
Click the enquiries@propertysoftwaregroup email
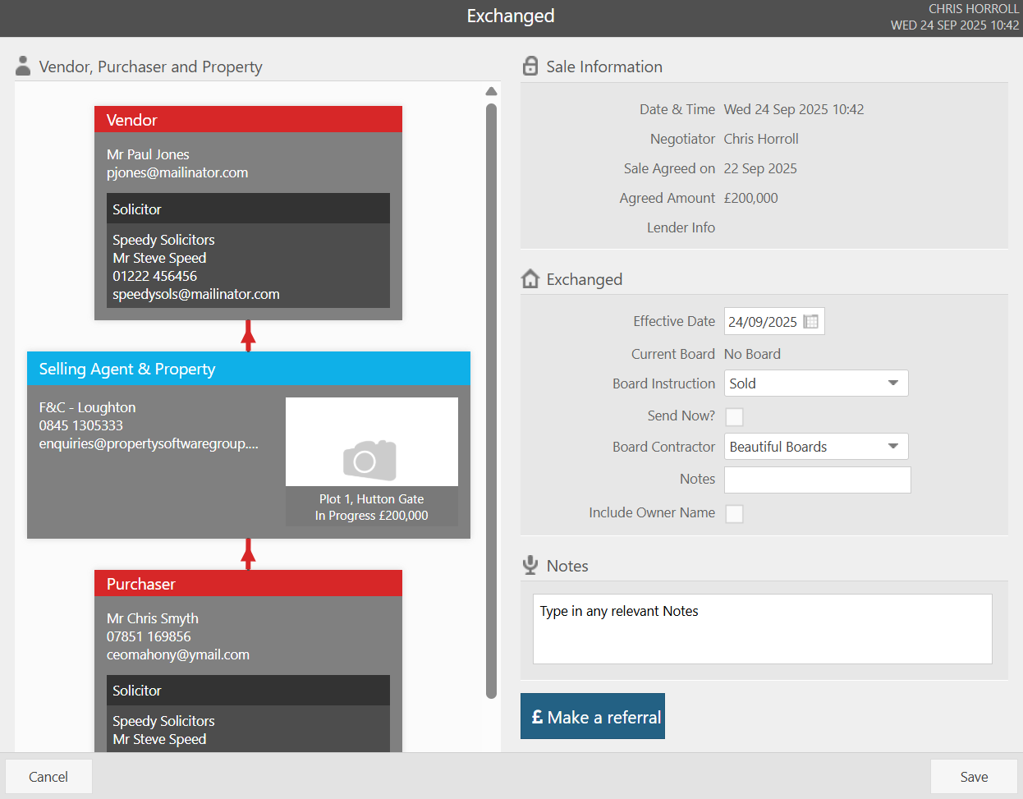pos(149,443)
